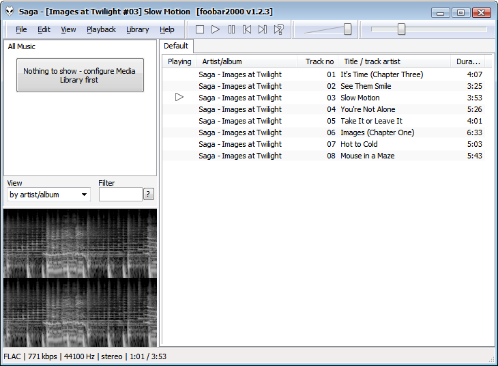Click into the Filter text field
The height and width of the screenshot is (366, 498).
[x=120, y=195]
